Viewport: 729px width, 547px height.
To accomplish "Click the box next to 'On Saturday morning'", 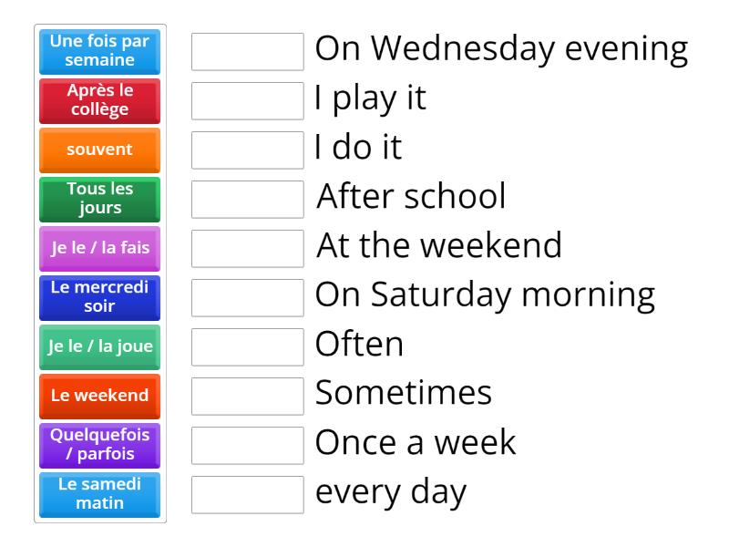I will tap(247, 296).
